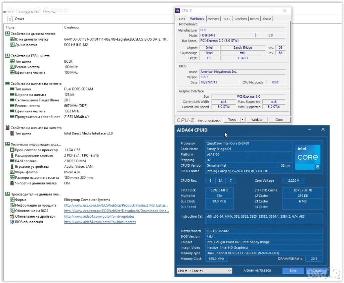Click the Report document icon in toolbar
Viewport: 344px width, 283px height.
(10, 19)
